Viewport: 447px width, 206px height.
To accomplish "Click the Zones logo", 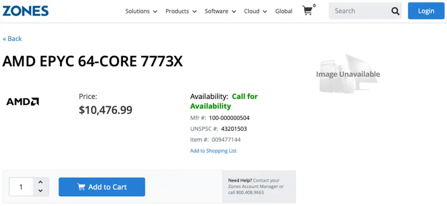I will point(25,11).
